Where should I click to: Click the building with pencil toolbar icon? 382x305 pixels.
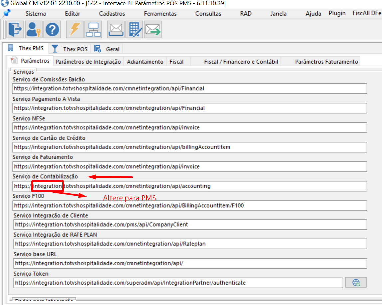pyautogui.click(x=134, y=29)
